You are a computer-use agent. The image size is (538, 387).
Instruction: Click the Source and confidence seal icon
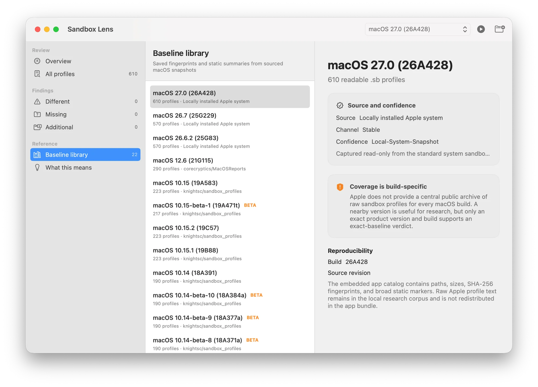[340, 105]
